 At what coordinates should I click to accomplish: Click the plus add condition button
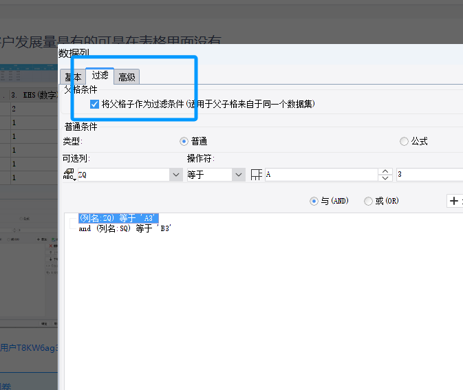pos(455,201)
